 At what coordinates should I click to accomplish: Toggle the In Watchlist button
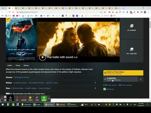[x=120, y=79]
